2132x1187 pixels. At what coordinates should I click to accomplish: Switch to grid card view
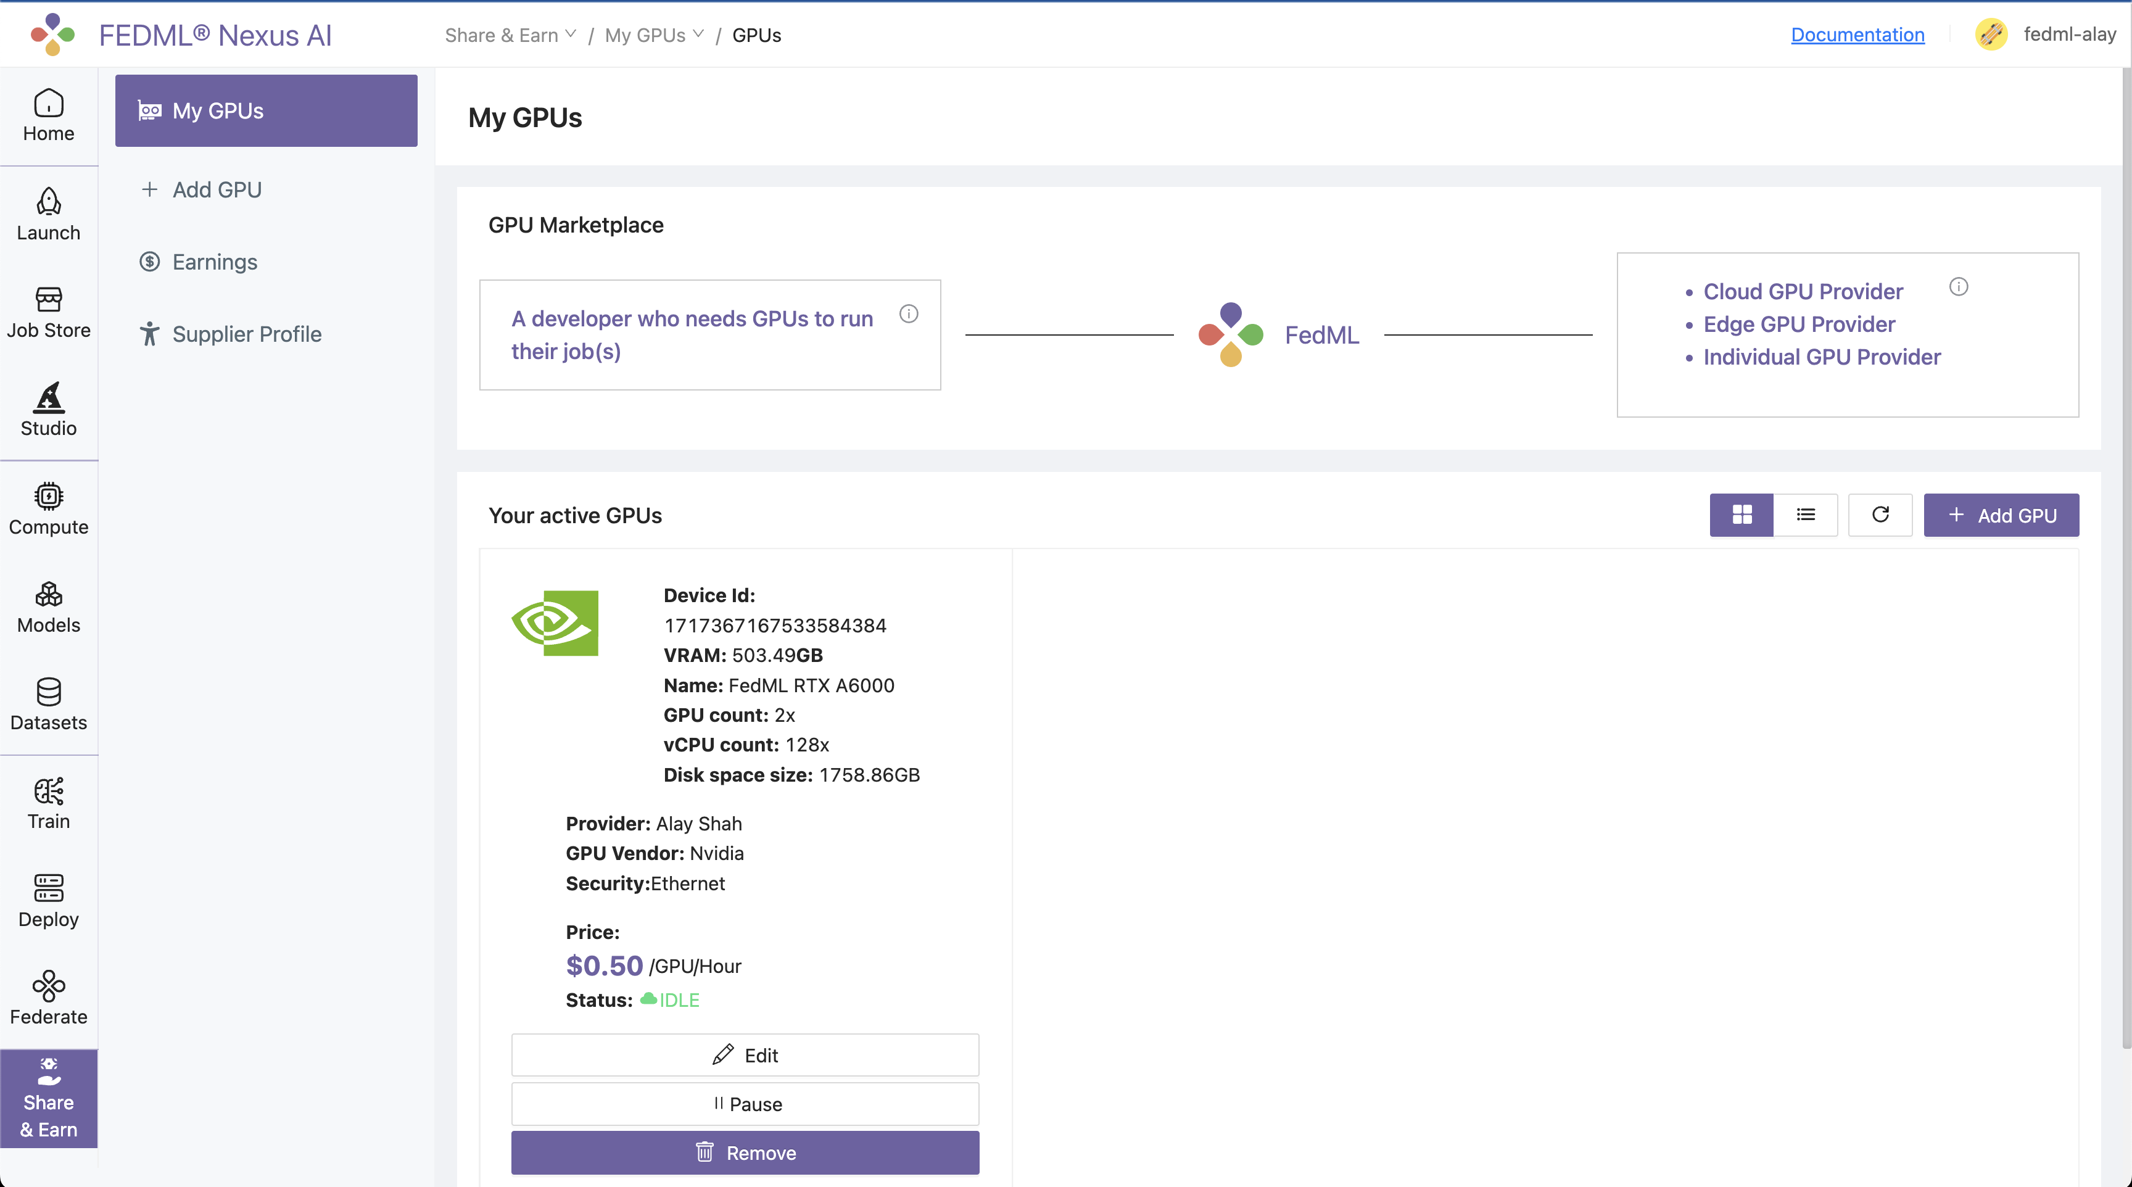(1742, 515)
